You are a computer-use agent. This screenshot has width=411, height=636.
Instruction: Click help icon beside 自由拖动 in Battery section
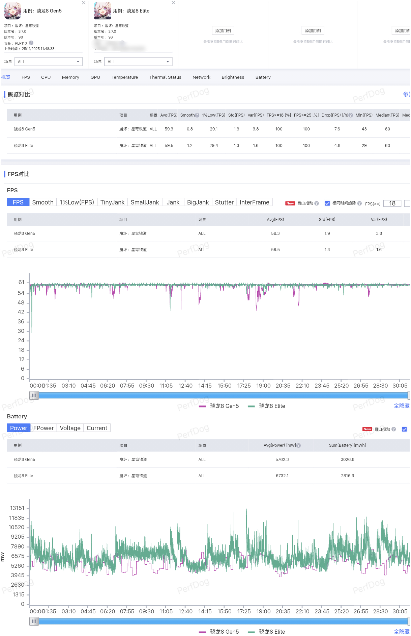pyautogui.click(x=393, y=429)
